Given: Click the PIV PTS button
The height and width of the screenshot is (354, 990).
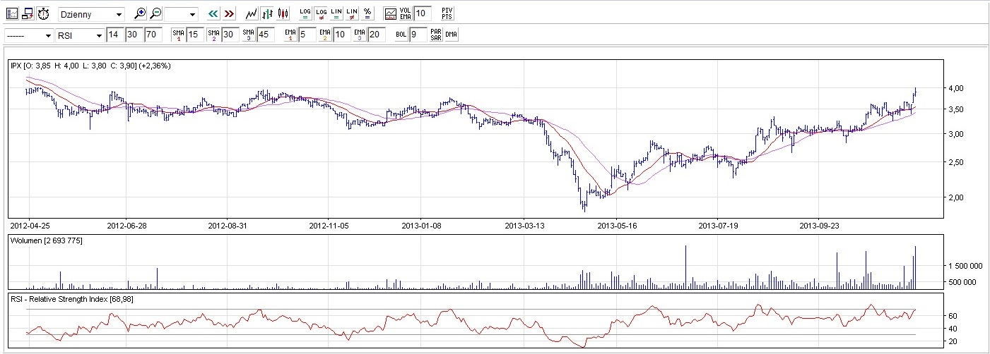Looking at the screenshot, I should tap(447, 13).
